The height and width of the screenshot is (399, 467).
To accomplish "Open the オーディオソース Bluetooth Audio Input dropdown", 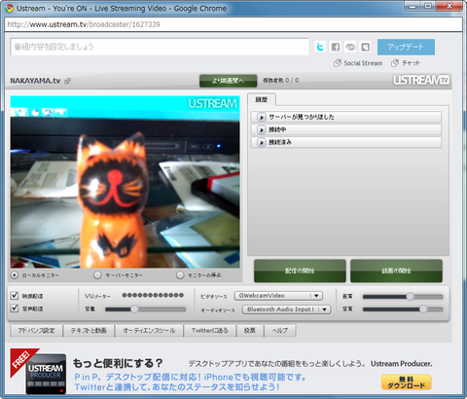I will pyautogui.click(x=286, y=309).
